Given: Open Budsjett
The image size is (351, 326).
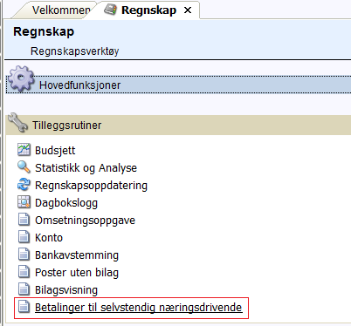Looking at the screenshot, I should point(55,151).
